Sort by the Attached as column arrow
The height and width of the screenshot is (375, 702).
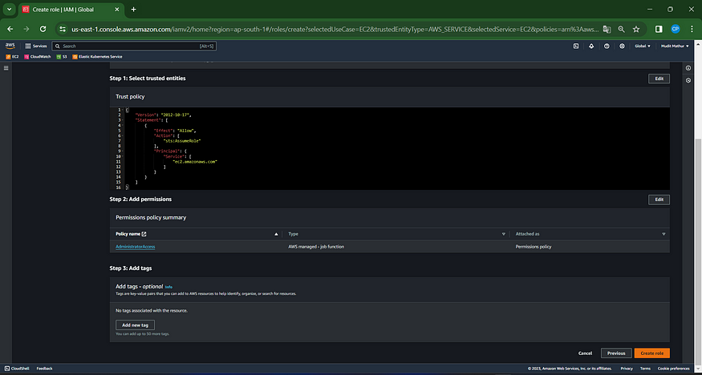664,234
